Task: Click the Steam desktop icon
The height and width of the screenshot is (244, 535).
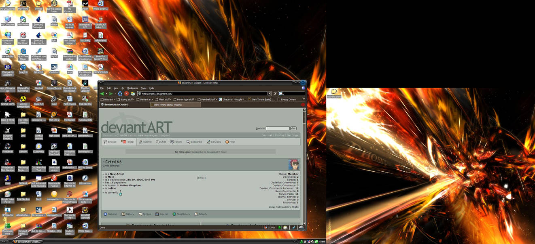Action: point(85,5)
